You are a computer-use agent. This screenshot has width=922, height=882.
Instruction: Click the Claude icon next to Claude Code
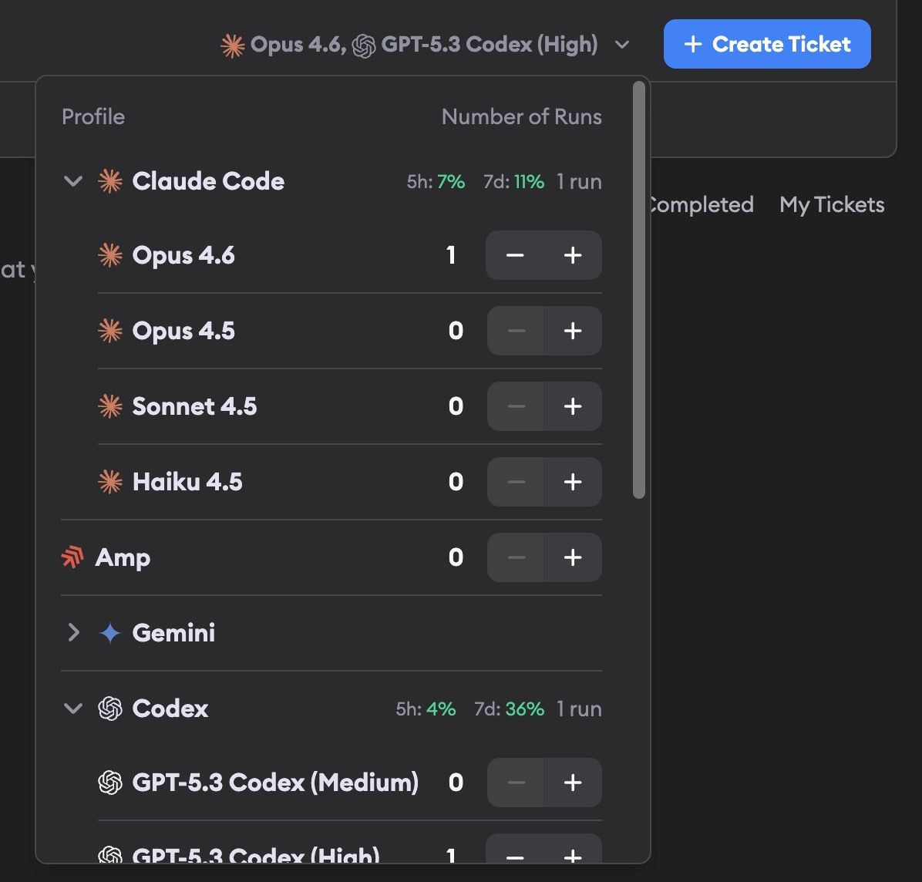click(x=110, y=181)
